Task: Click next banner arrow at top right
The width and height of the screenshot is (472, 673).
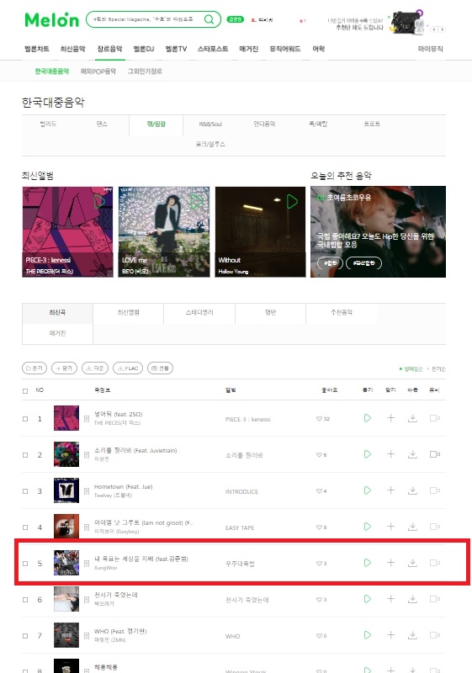Action: tap(442, 29)
